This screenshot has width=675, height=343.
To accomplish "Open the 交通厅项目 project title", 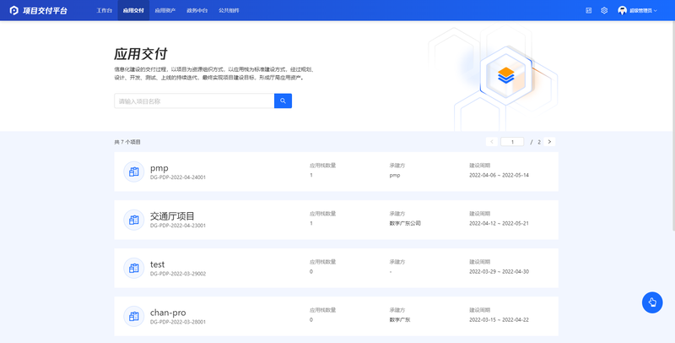I will tap(172, 215).
